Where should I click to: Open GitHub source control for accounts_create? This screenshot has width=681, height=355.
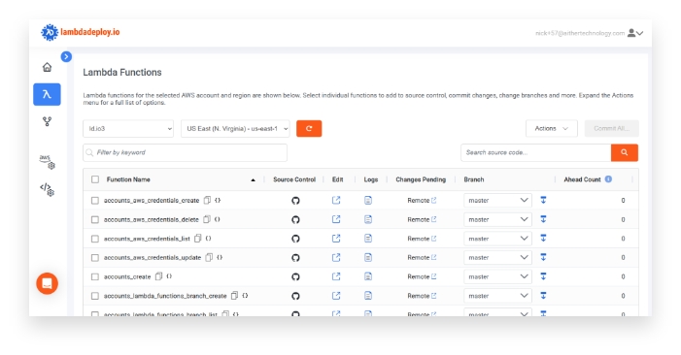tap(295, 277)
